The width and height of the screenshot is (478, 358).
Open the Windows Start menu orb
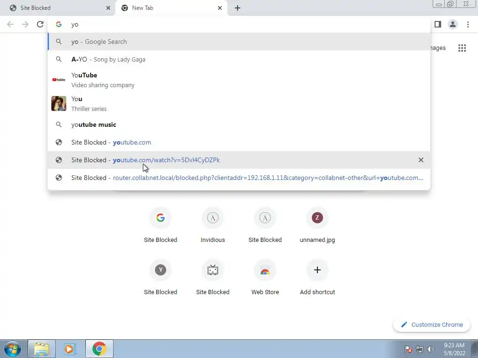13,349
